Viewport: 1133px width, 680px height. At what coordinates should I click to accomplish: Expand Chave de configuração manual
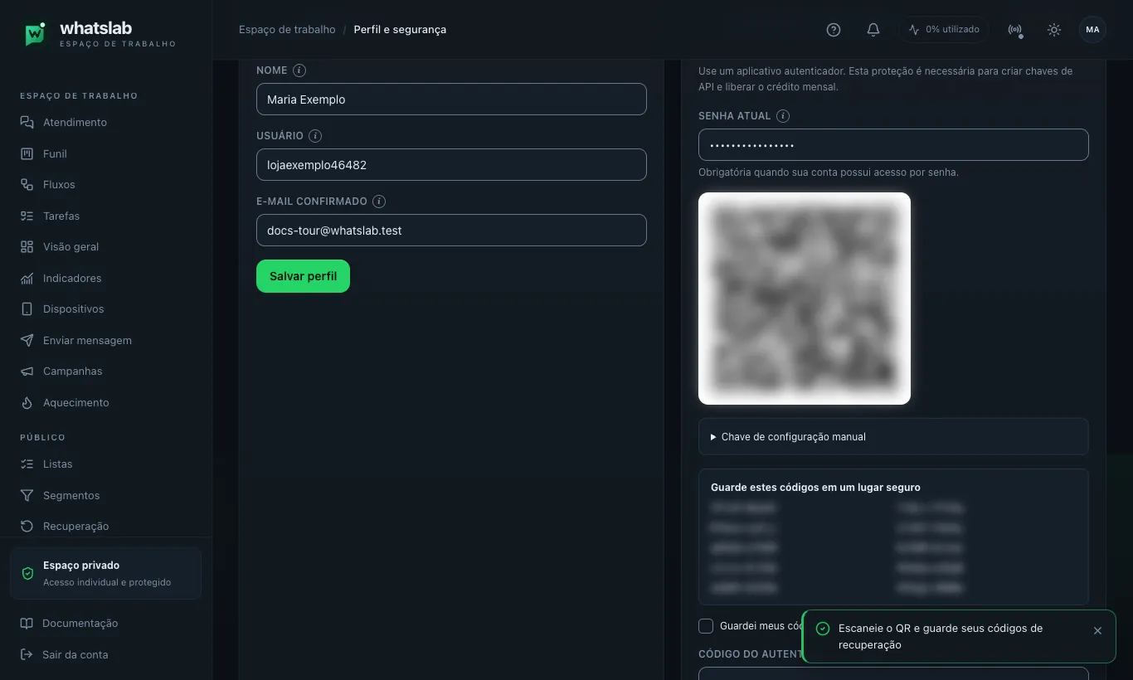893,437
